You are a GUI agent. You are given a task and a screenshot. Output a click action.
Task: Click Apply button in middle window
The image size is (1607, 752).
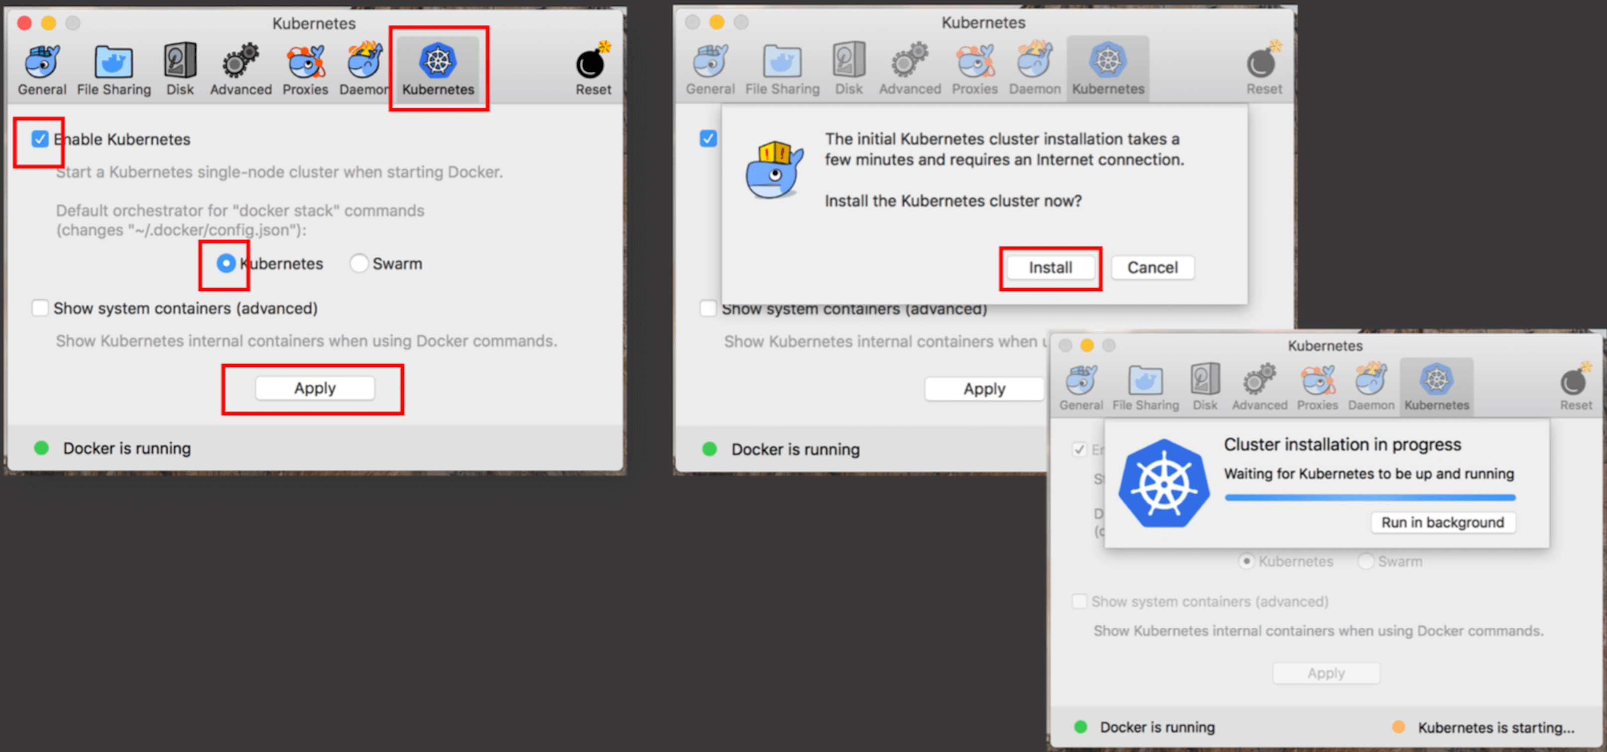pos(984,389)
